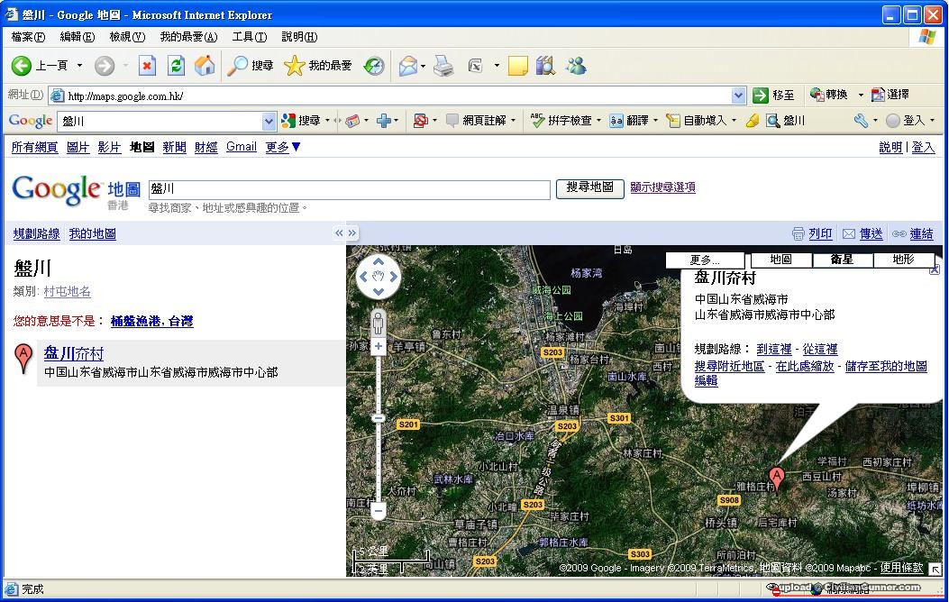
Task: Expand the Google toolbar search box dropdown
Action: [269, 121]
